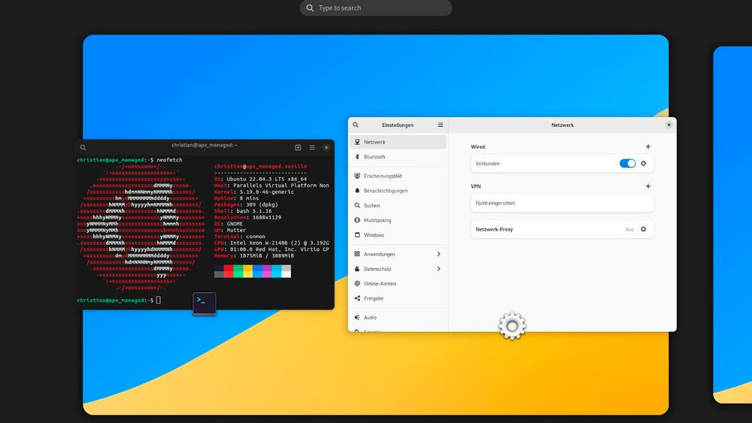Click the Settings sidebar search icon
Viewport: 752px width, 423px height.
(356, 125)
